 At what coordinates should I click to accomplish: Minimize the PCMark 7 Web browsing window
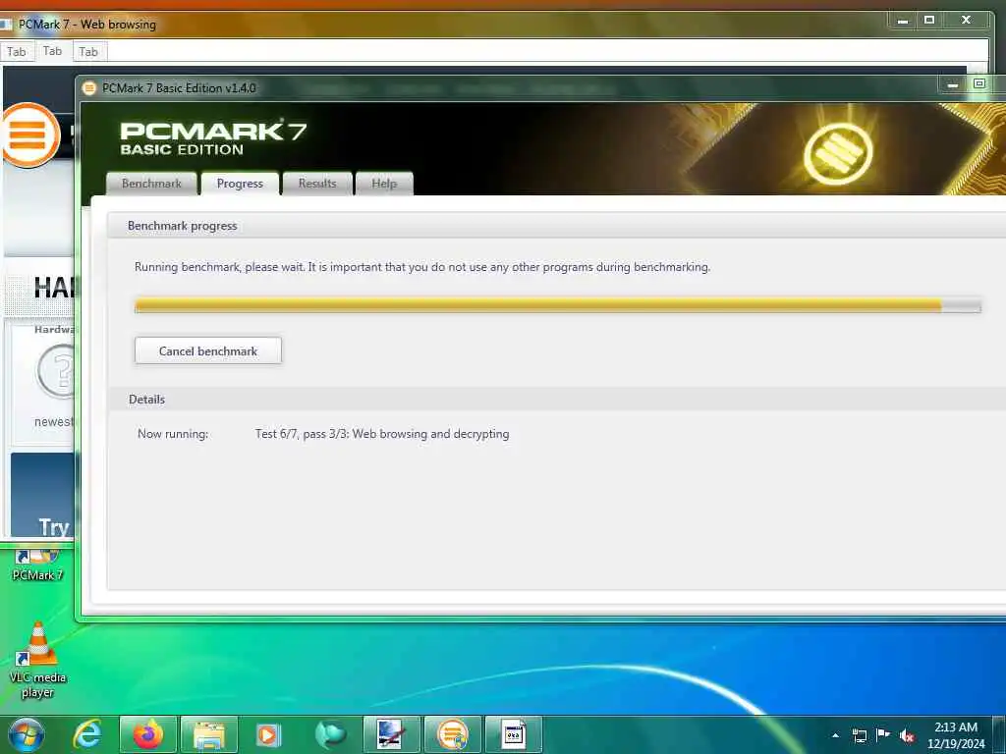pos(903,20)
